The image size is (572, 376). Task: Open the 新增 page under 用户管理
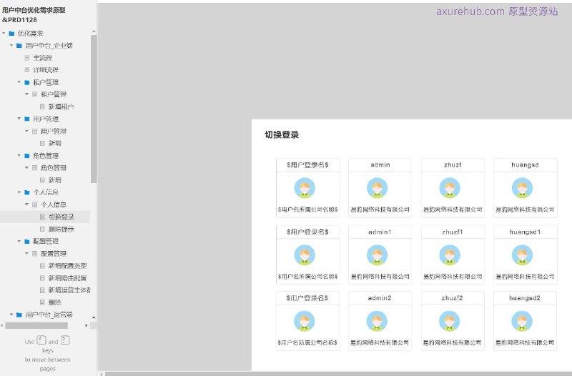(55, 144)
